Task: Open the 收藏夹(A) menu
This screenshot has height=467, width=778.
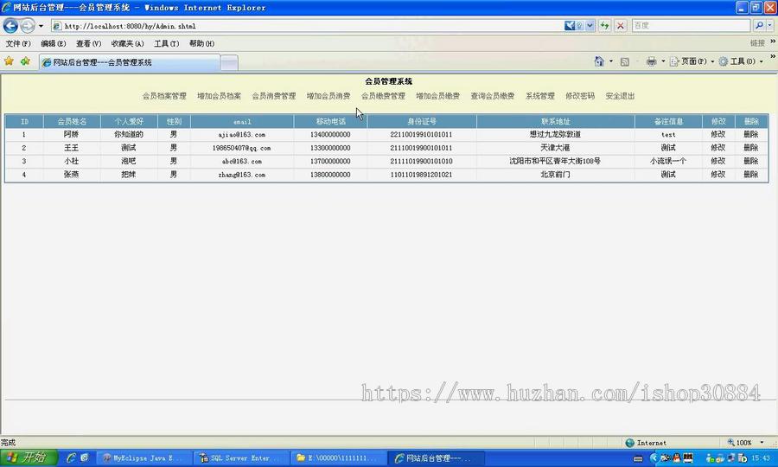Action: pos(128,43)
